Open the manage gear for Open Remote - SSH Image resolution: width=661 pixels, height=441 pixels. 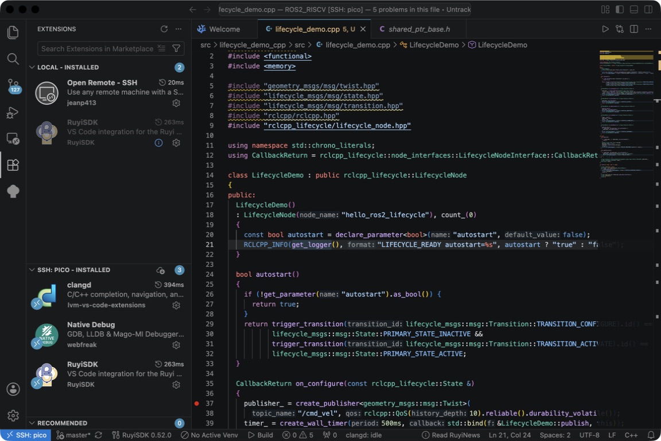pos(176,103)
